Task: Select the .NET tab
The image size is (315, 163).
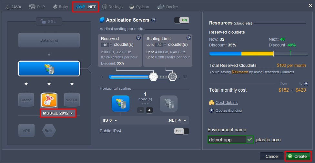Action: pos(86,7)
